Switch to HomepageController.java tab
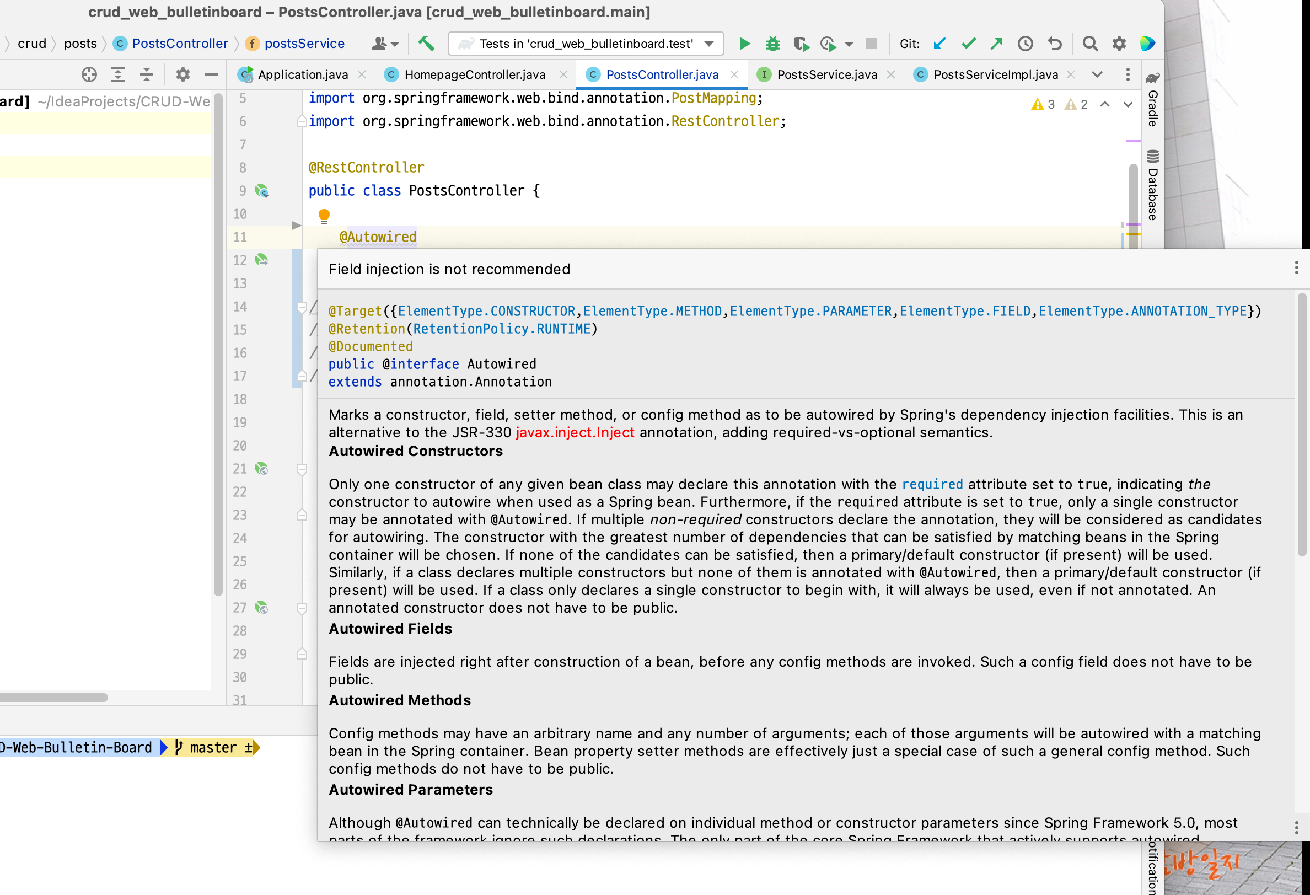The width and height of the screenshot is (1310, 895). click(474, 74)
